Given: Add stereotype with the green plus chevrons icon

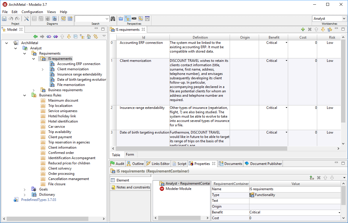Looking at the screenshot, I should click(x=312, y=178).
